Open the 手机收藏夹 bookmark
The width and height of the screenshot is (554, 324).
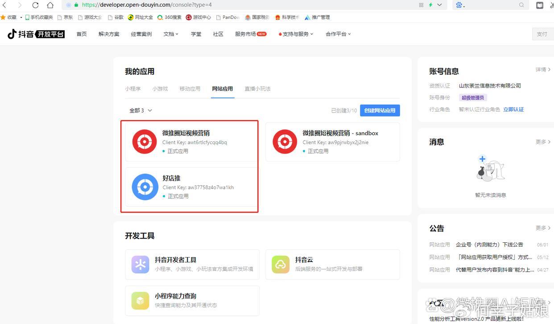39,17
